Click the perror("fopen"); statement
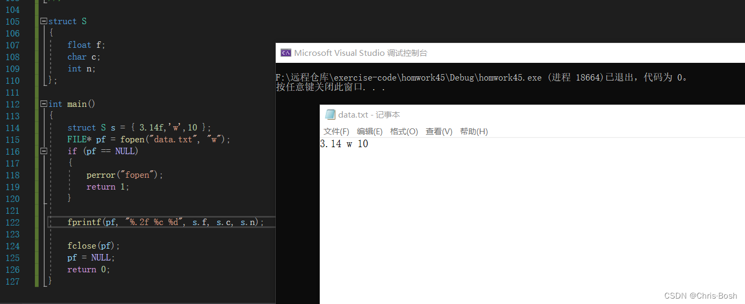The image size is (745, 304). (x=125, y=175)
